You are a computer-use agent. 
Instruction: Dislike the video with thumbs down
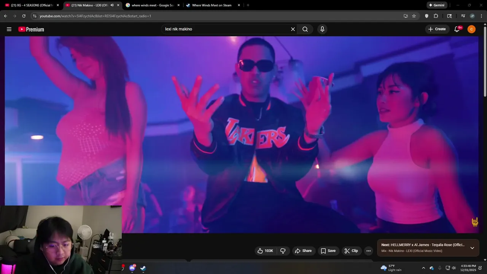pos(283,251)
